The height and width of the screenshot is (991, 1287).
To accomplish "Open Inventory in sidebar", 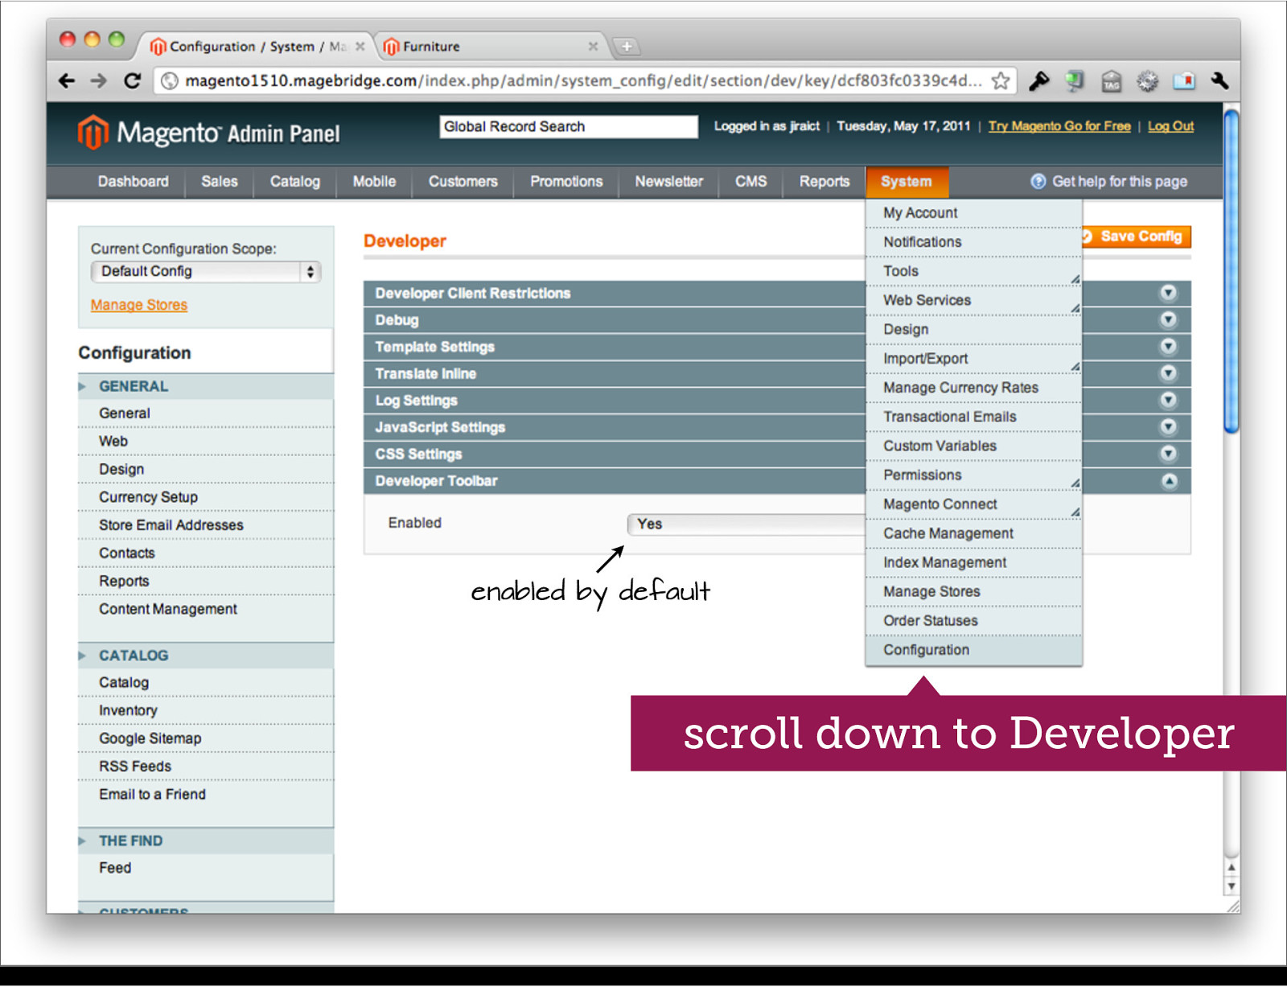I will (205, 711).
